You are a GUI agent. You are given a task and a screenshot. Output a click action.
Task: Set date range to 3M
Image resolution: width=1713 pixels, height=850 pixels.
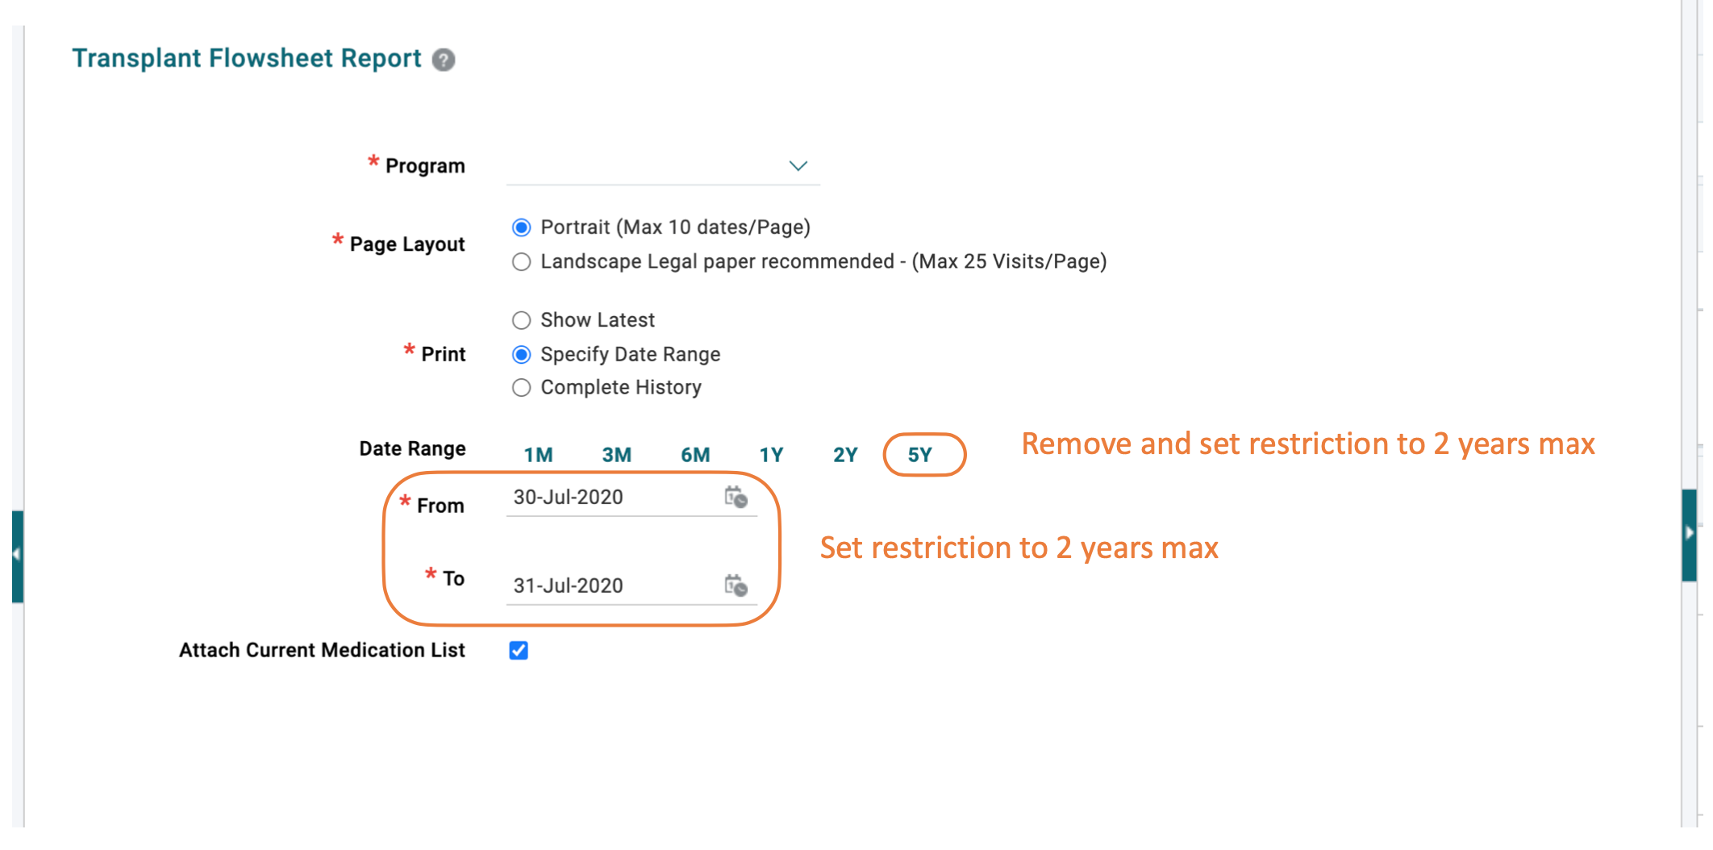pos(616,455)
